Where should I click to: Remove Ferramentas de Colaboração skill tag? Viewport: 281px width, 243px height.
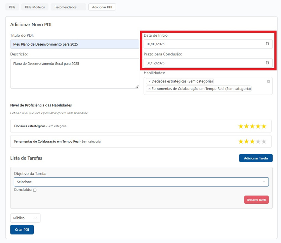[x=149, y=89]
